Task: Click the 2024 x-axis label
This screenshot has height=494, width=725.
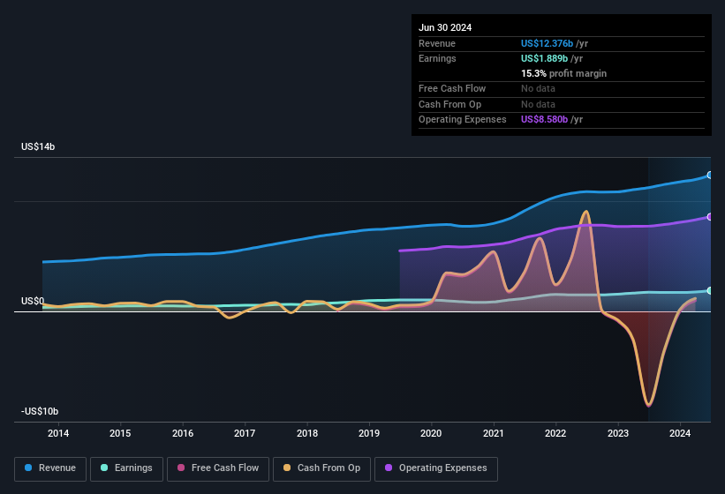Action: coord(680,433)
